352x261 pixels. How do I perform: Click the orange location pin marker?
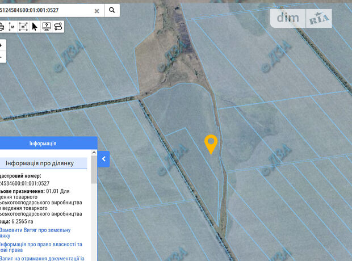(211, 144)
